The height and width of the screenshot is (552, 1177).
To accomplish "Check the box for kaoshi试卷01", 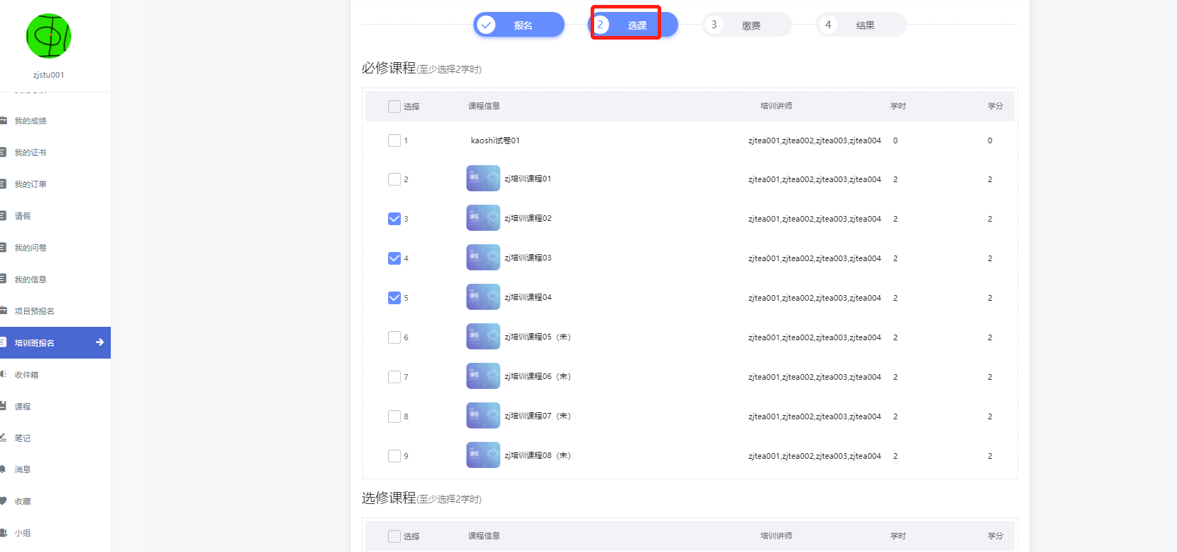I will pos(394,140).
